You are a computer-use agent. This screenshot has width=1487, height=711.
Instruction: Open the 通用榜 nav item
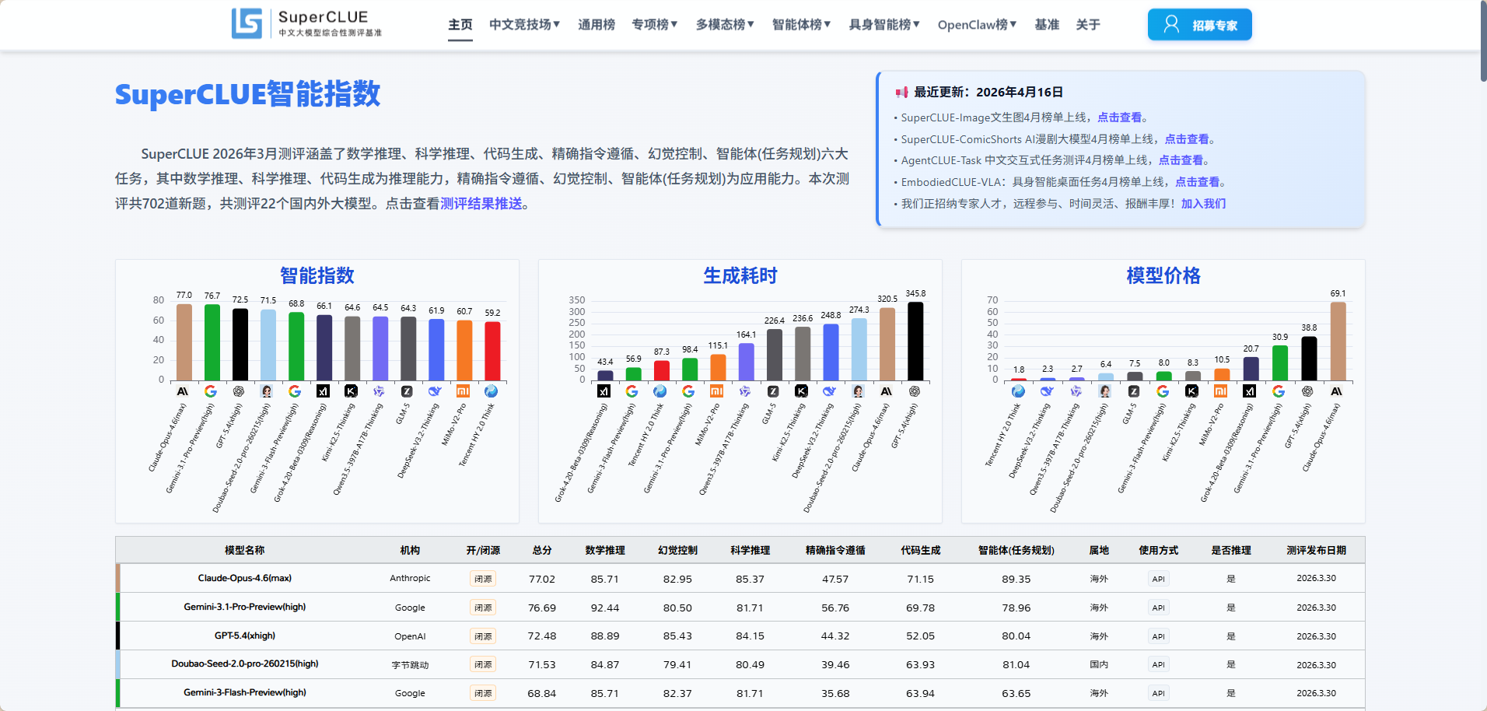click(597, 25)
